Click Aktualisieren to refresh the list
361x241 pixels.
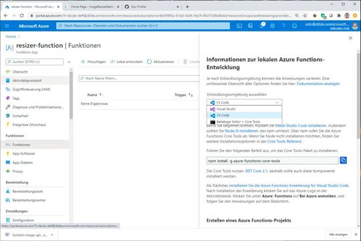pyautogui.click(x=160, y=62)
